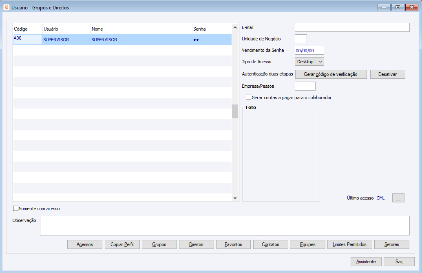Click the user list scroll down arrow
Viewport: 422px width, 273px height.
pos(235,198)
